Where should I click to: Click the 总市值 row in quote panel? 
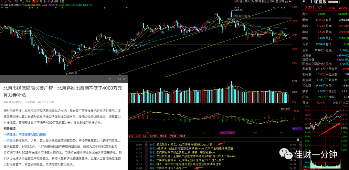pos(325,55)
